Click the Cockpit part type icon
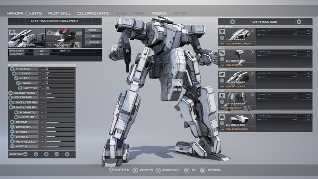Viewport: 318px width, 179px height. coord(222,75)
